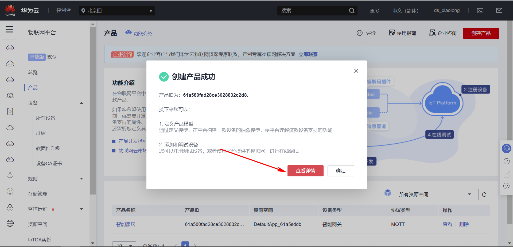Viewport: 513px width, 247px height.
Task: Open the 企业咨询 header link
Action: click(x=443, y=33)
